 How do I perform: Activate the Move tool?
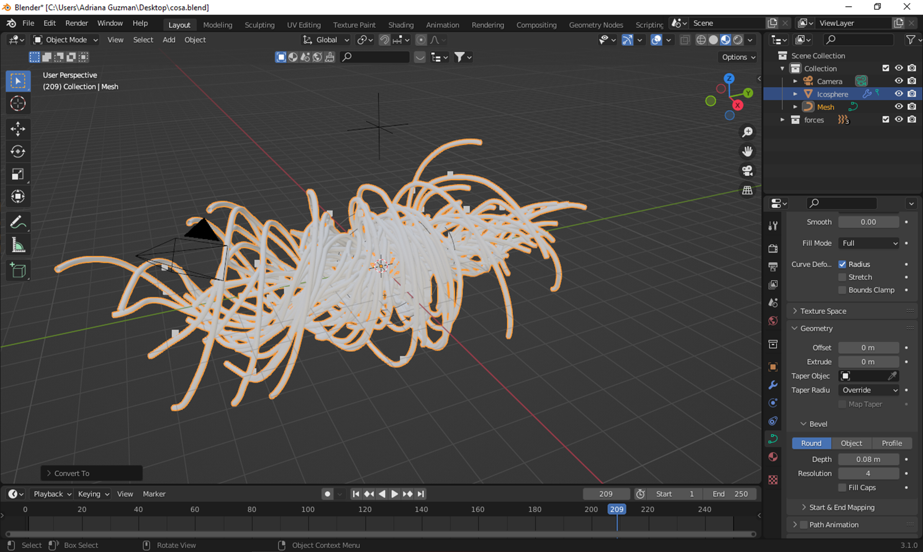pyautogui.click(x=18, y=129)
